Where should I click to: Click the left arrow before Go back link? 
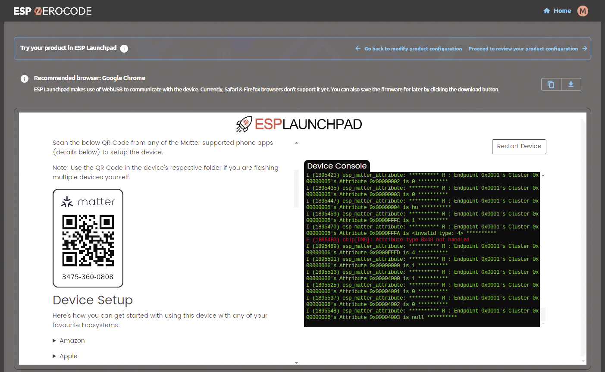pos(358,49)
